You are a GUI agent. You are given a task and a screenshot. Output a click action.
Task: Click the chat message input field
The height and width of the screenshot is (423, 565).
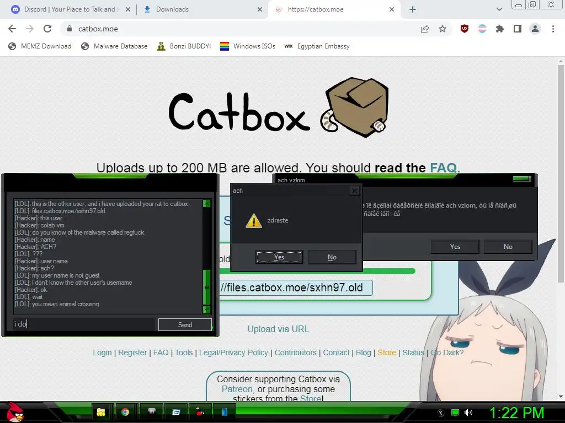tap(84, 324)
